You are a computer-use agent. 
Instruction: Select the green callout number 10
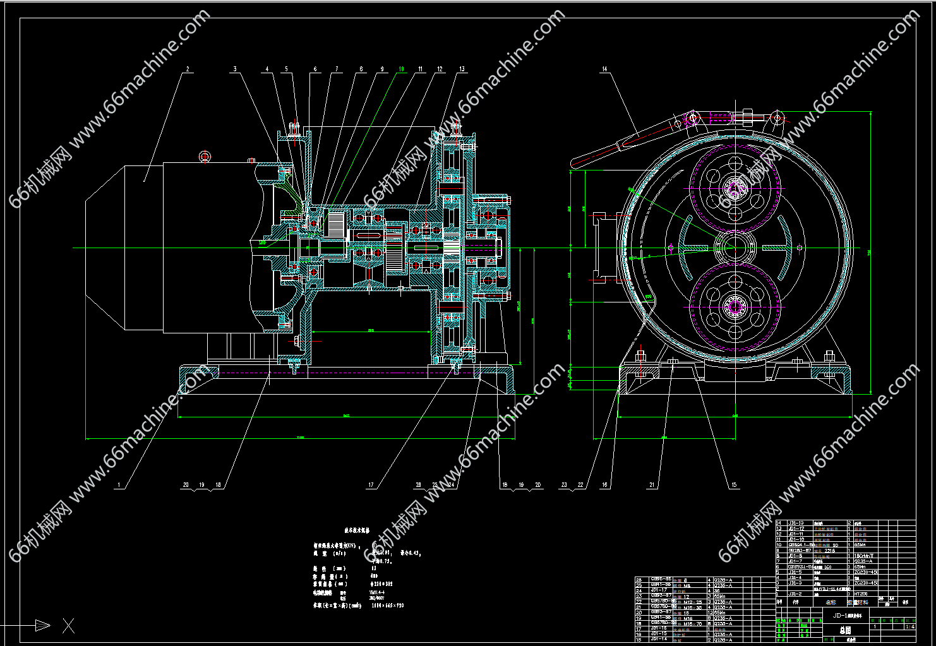400,69
